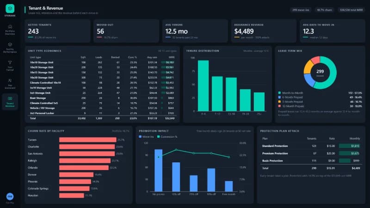Click the Month-to-Month legend teal swatch
Viewport: 370px width, 208px height.
coord(279,93)
